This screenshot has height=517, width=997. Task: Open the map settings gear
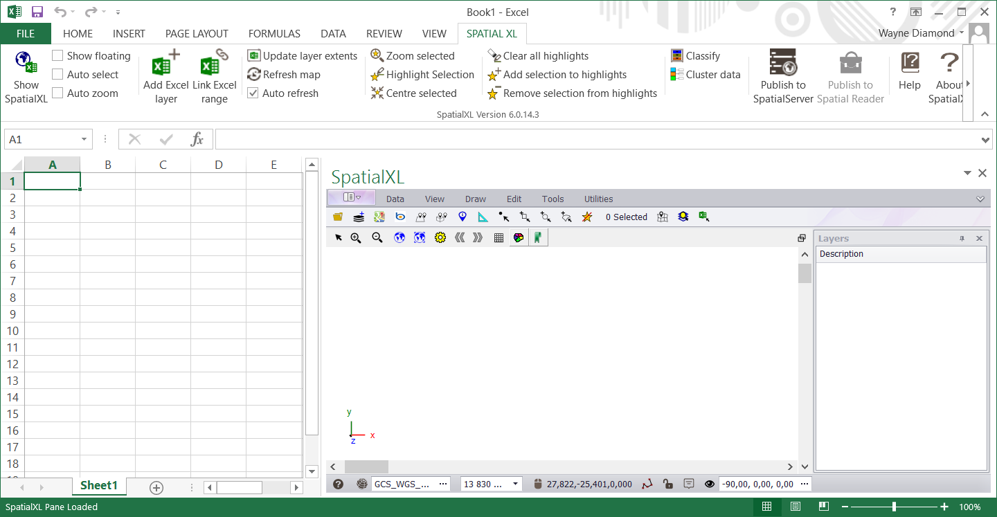(440, 237)
